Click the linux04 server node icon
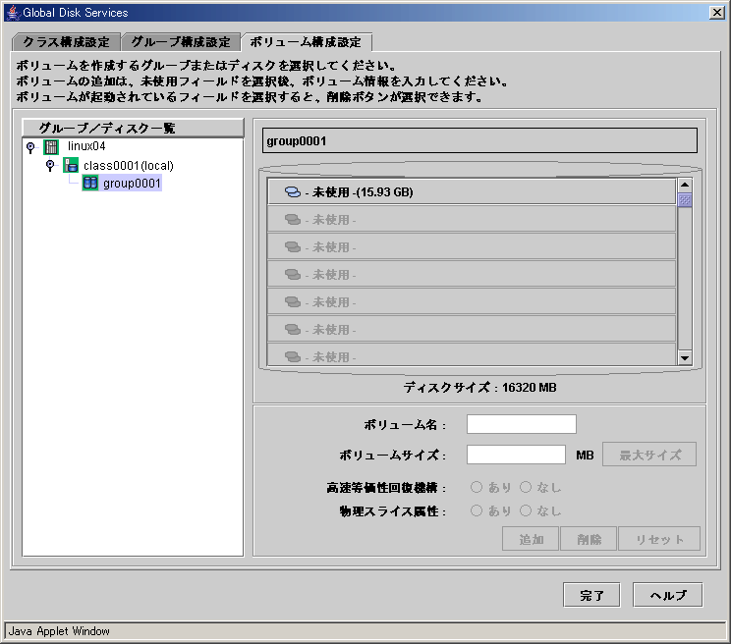Viewport: 731px width, 644px height. (51, 147)
